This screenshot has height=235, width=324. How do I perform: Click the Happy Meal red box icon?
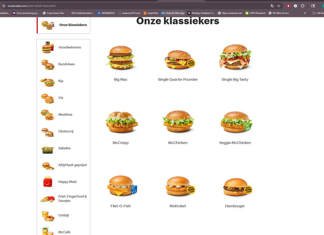pos(48,182)
